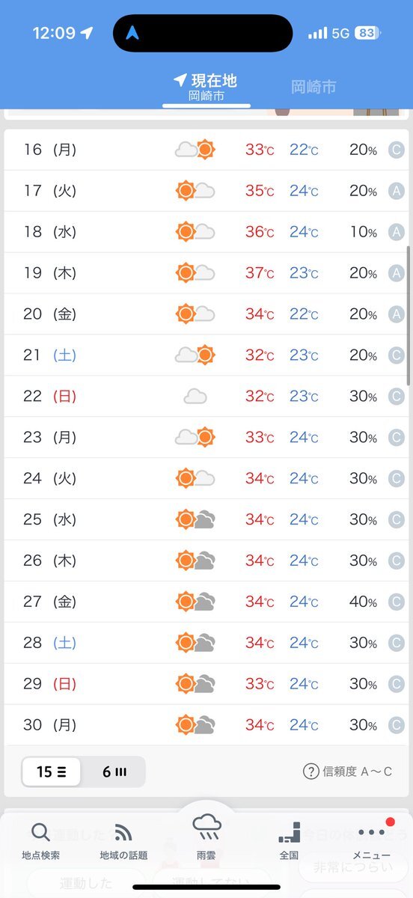
Task: Tap the 信頼度 A〜C question mark help
Action: (311, 772)
